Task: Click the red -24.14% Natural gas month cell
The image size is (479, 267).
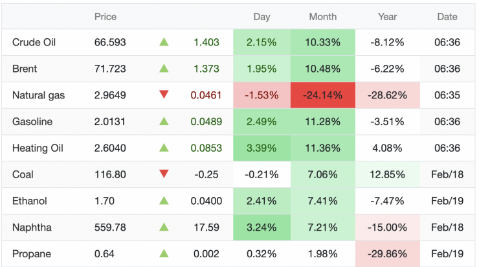Action: 323,95
